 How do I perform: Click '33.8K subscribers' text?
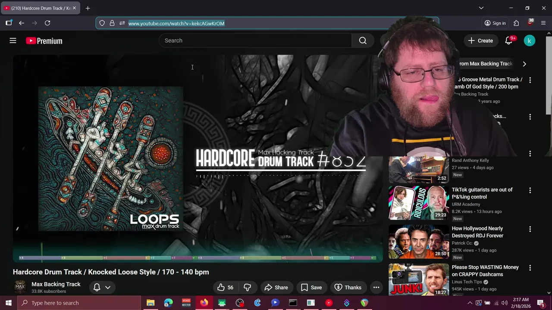tap(49, 291)
